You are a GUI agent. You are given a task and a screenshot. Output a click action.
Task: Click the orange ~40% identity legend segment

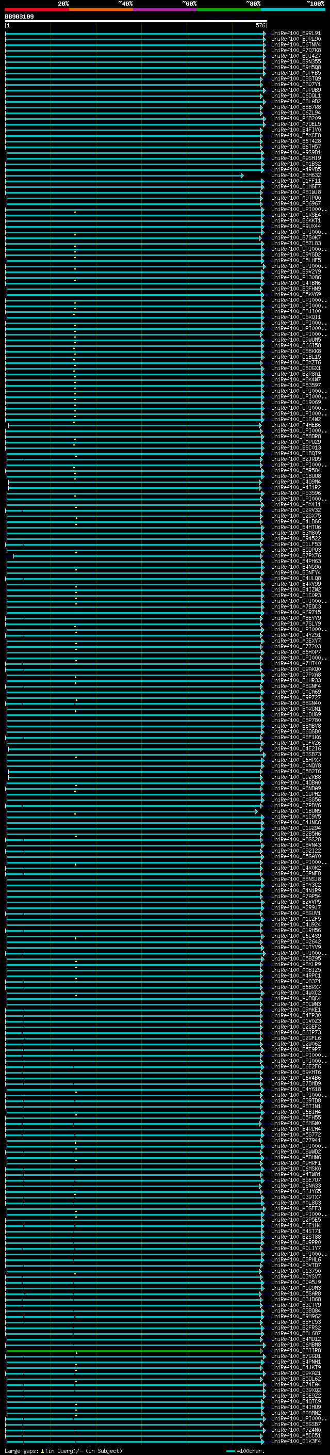point(101,9)
